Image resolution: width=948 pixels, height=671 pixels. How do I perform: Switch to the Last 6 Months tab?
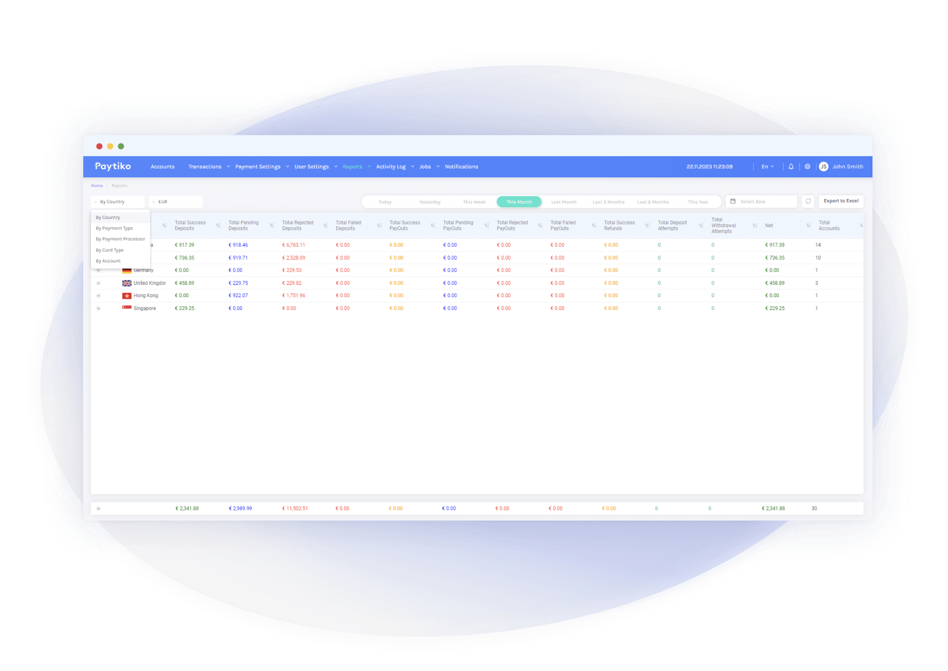pyautogui.click(x=653, y=202)
